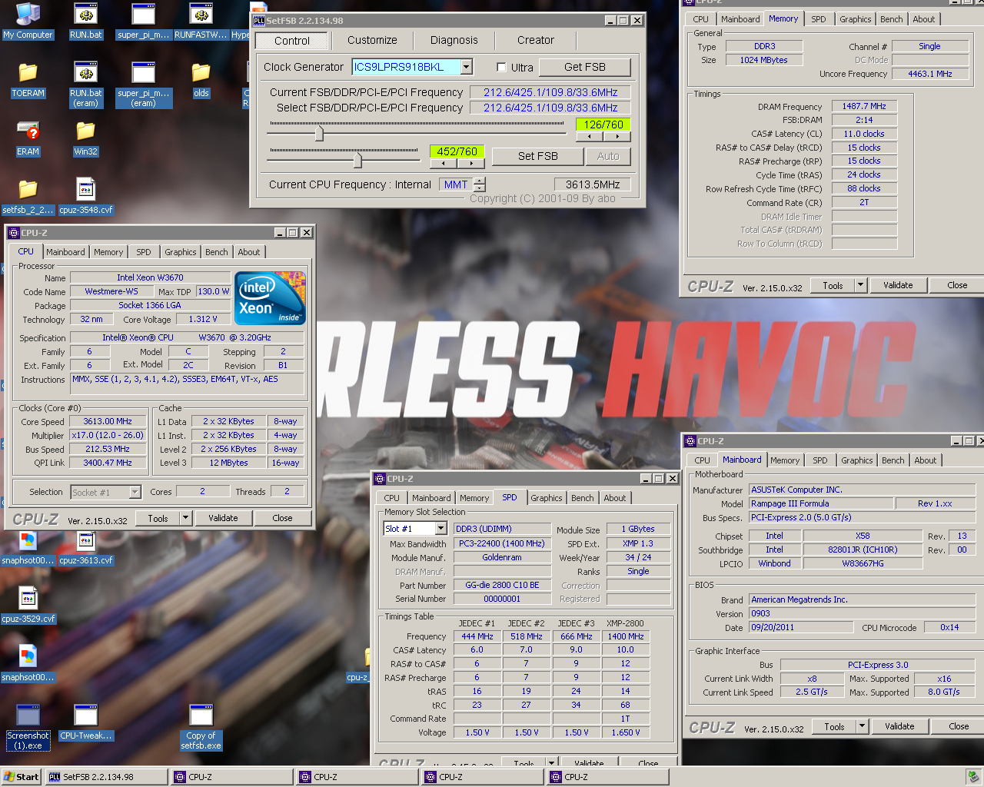Select the Win32 folder icon
Image resolution: width=984 pixels, height=787 pixels.
coord(85,138)
